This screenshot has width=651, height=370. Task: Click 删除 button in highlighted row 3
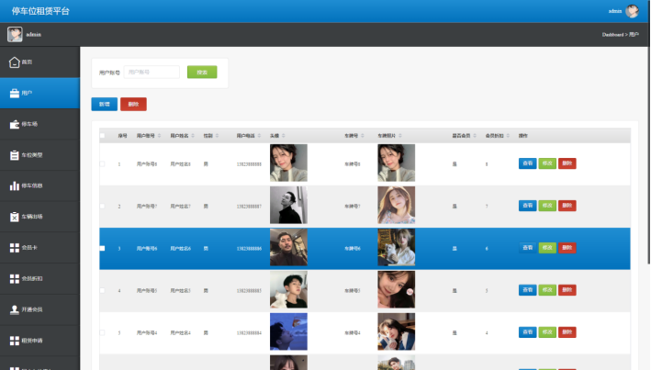click(567, 248)
